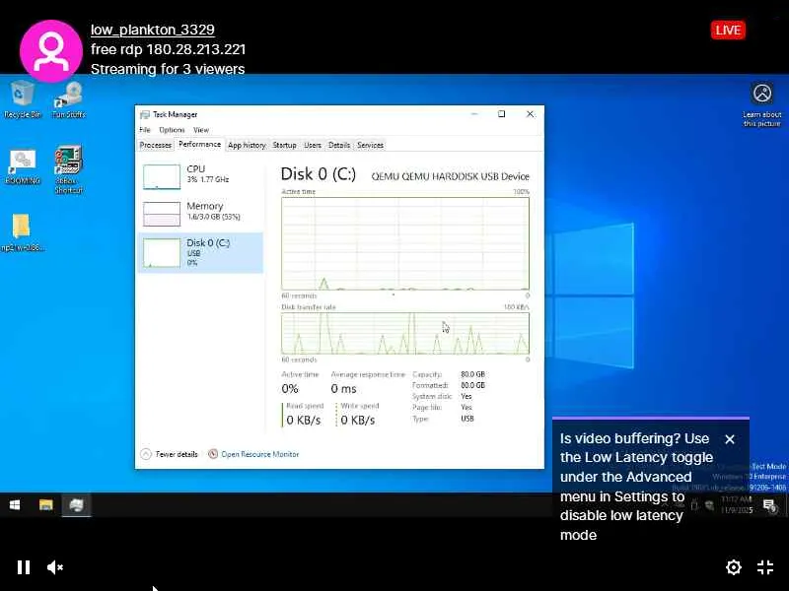Switch to the App history tab
The height and width of the screenshot is (591, 789).
(247, 145)
